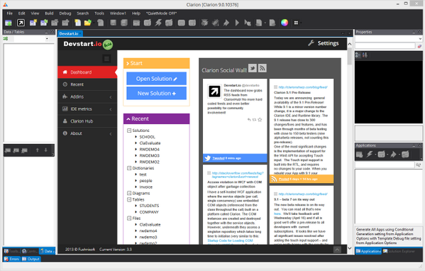The image size is (425, 271).
Task: Open Recent in the sidebar
Action: [87, 84]
